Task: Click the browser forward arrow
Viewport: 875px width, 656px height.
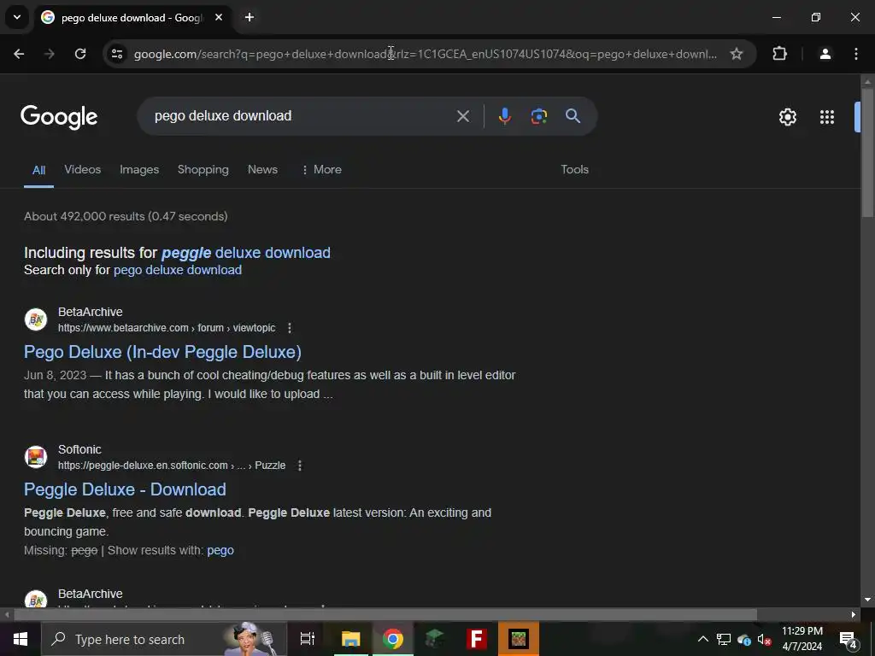Action: click(x=49, y=54)
